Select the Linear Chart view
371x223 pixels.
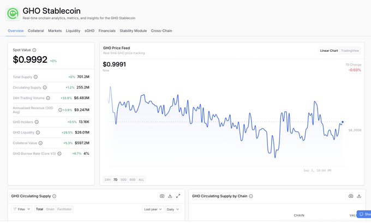329,51
